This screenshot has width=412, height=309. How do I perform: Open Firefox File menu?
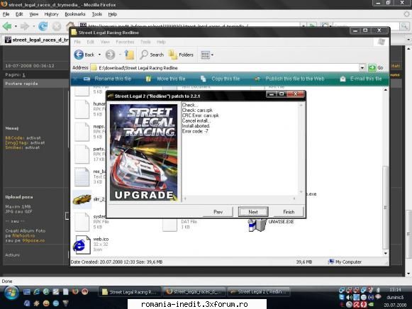point(6,14)
